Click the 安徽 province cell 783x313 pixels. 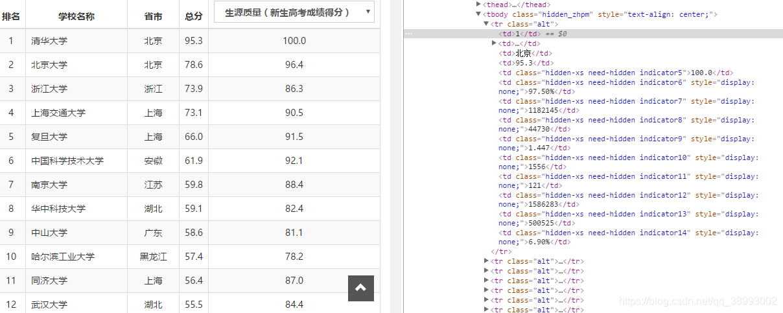154,161
